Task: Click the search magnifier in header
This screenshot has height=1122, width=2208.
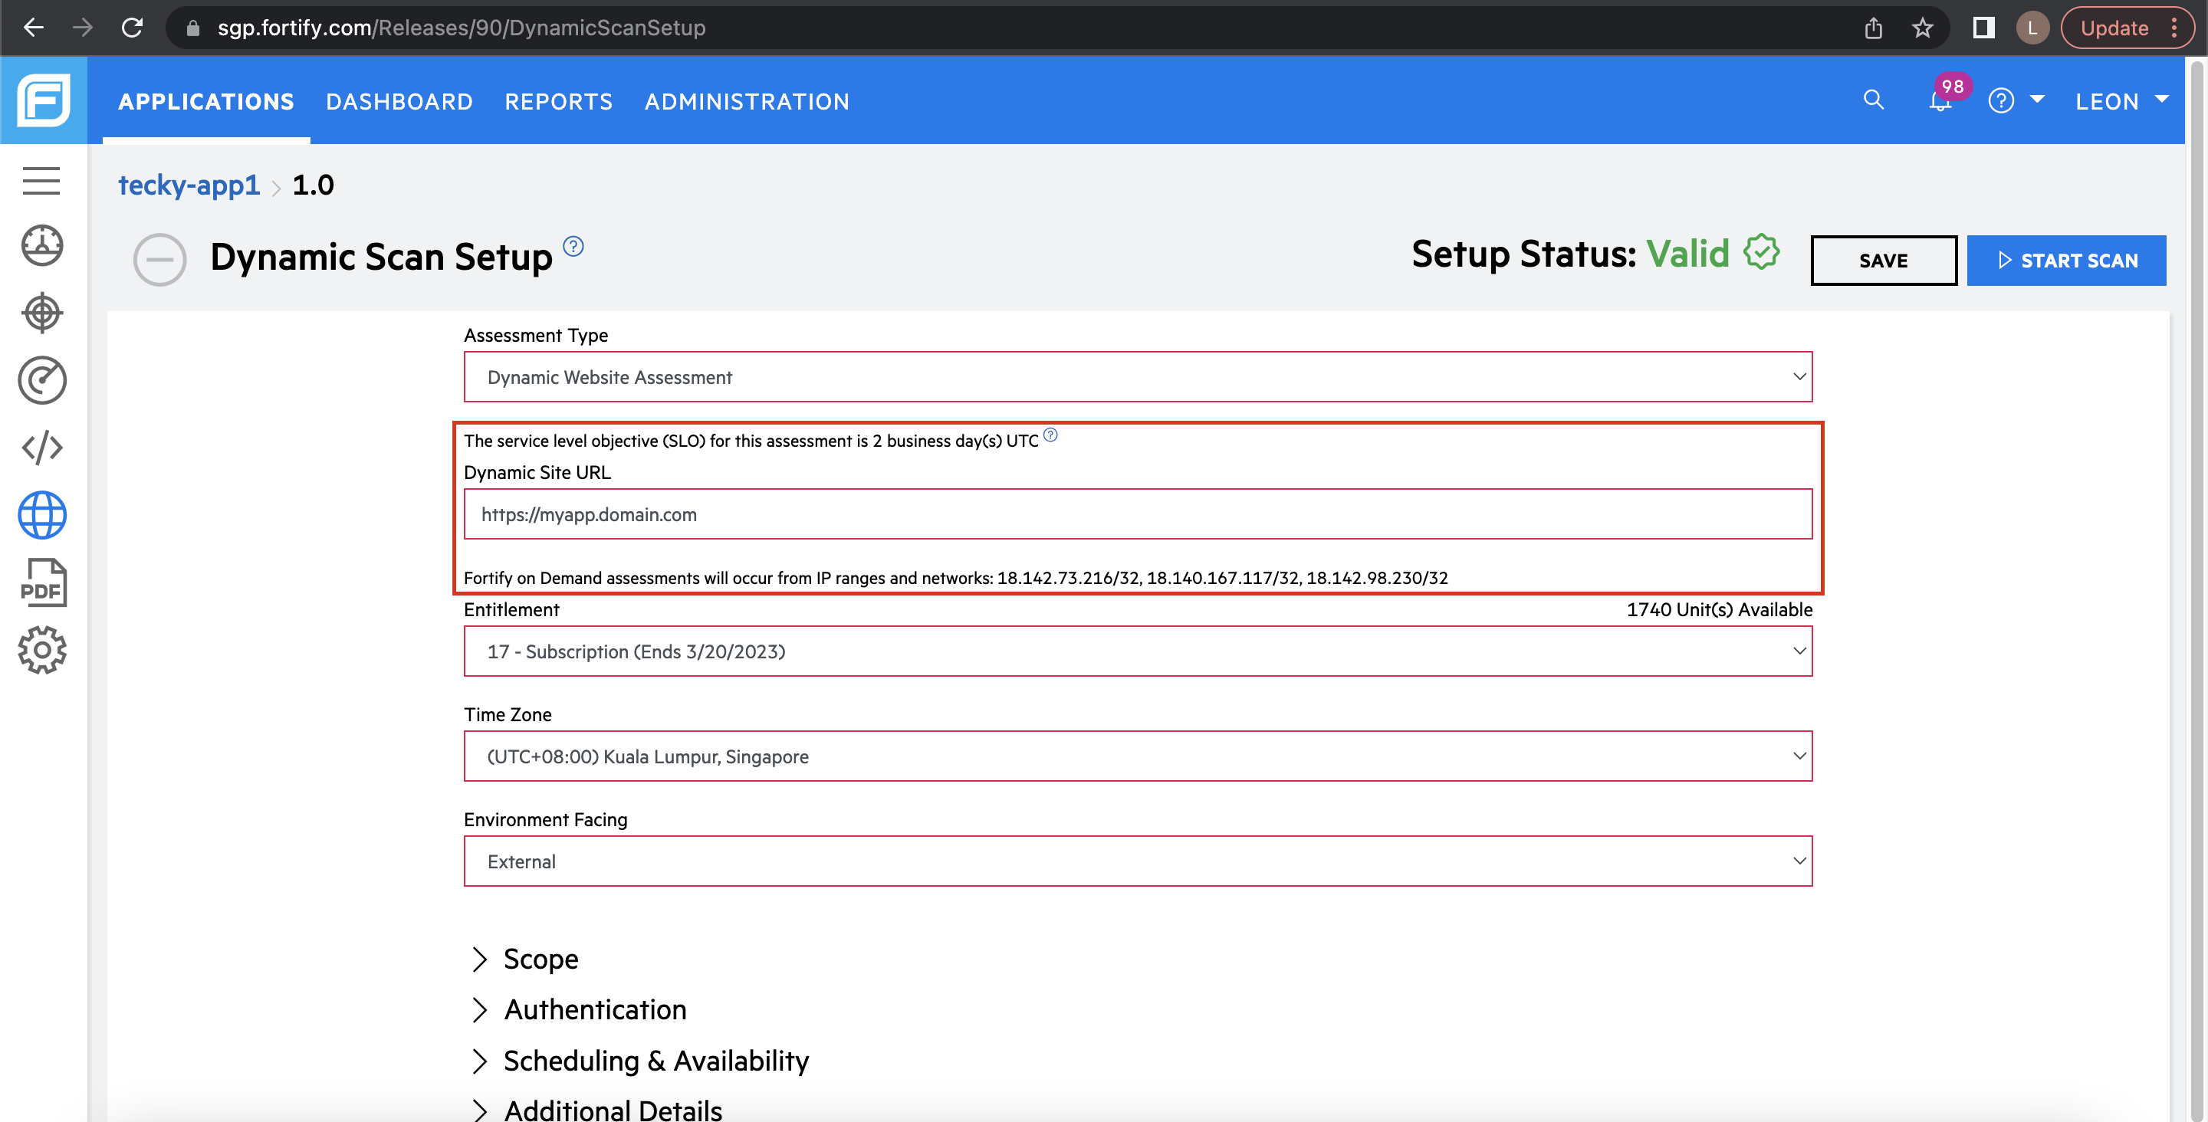Action: pyautogui.click(x=1874, y=100)
